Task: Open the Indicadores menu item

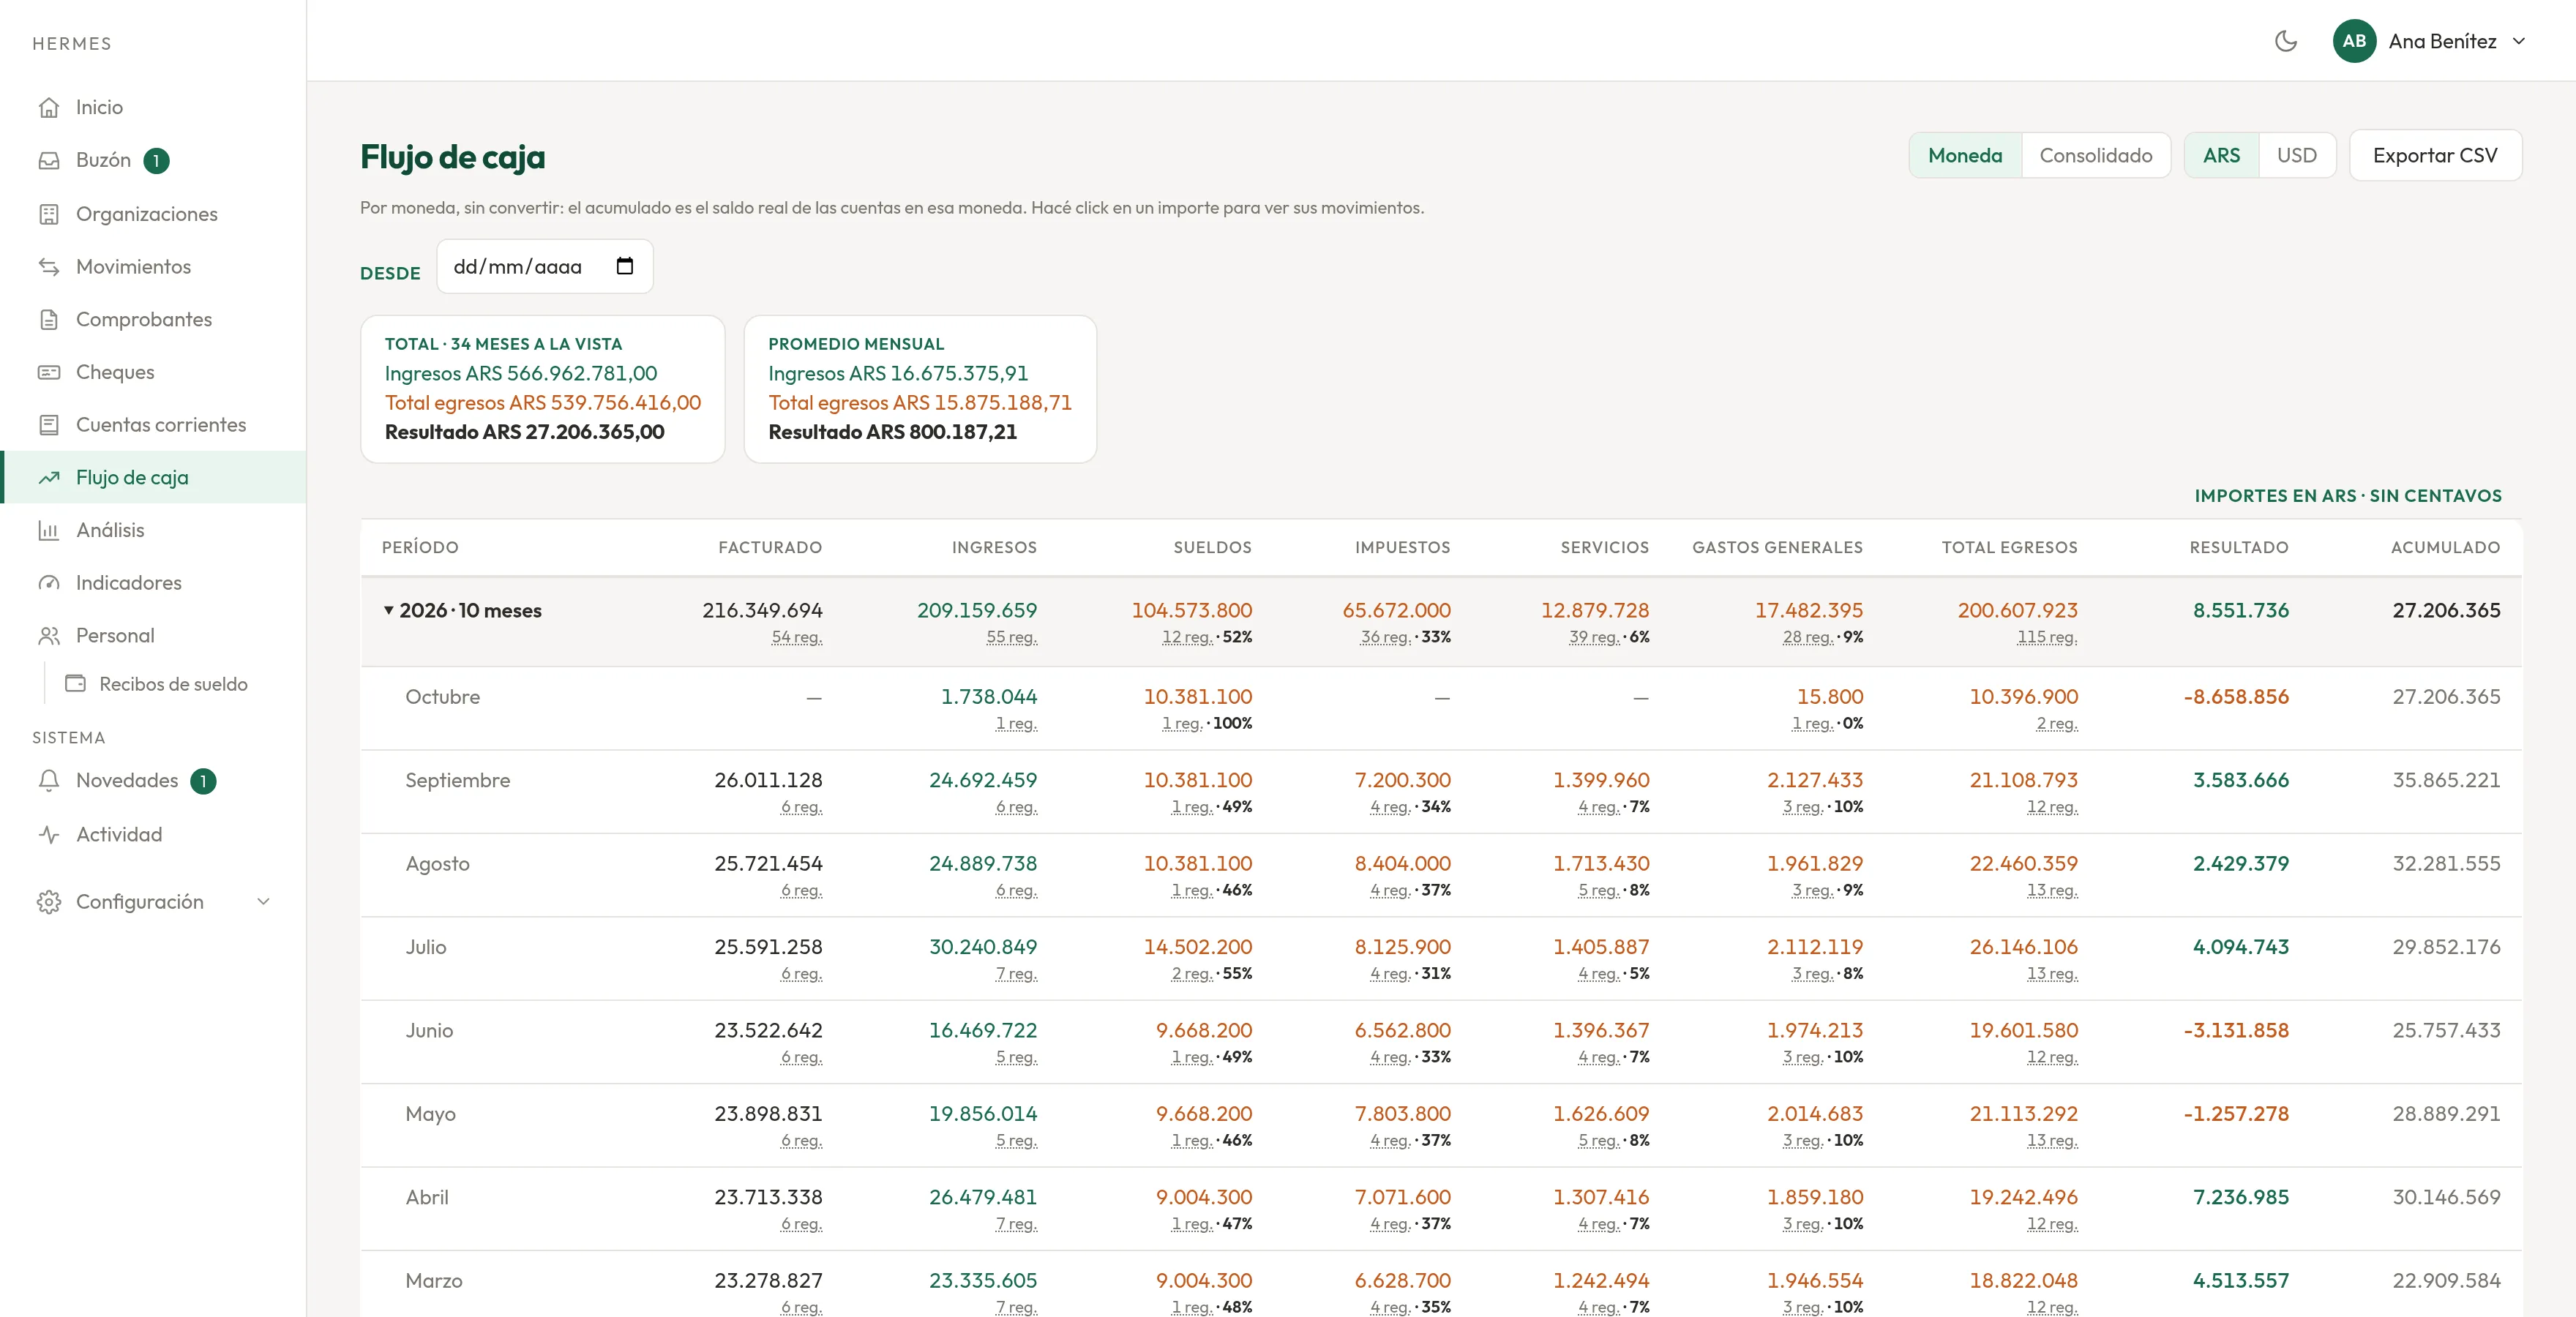Action: click(153, 583)
